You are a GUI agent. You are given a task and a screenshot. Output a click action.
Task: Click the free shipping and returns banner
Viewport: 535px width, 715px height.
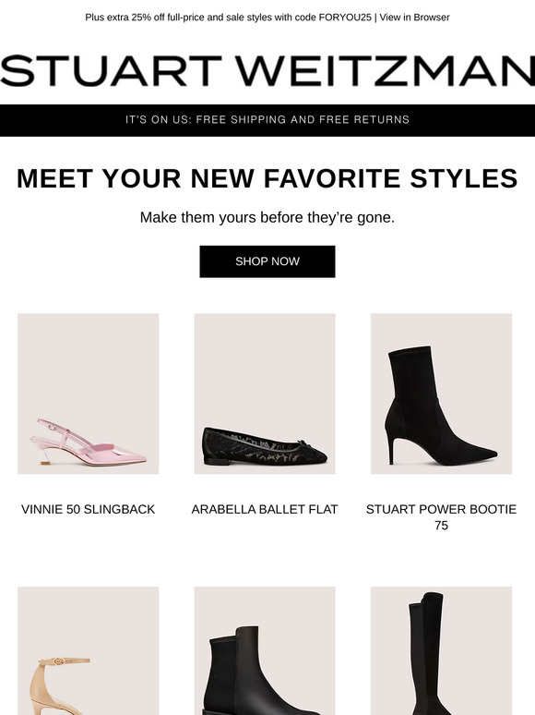click(267, 120)
